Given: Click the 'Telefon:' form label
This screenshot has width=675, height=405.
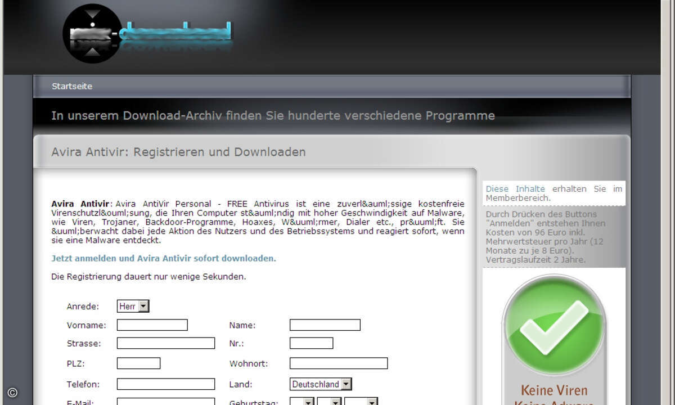Looking at the screenshot, I should [83, 384].
